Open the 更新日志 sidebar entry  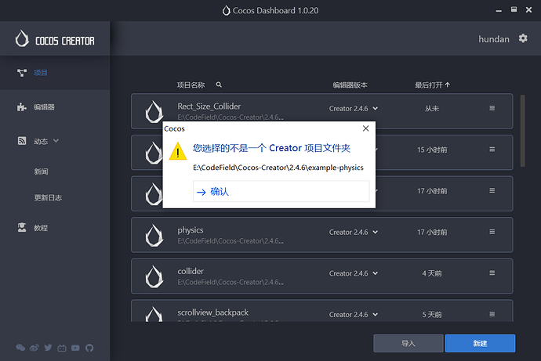click(x=48, y=197)
